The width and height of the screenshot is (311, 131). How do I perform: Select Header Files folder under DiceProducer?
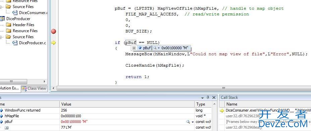click(23, 25)
